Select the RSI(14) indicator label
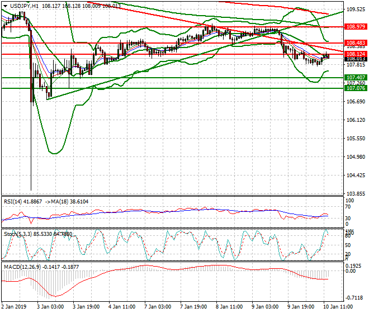This screenshot has width=369, height=313. (21, 201)
